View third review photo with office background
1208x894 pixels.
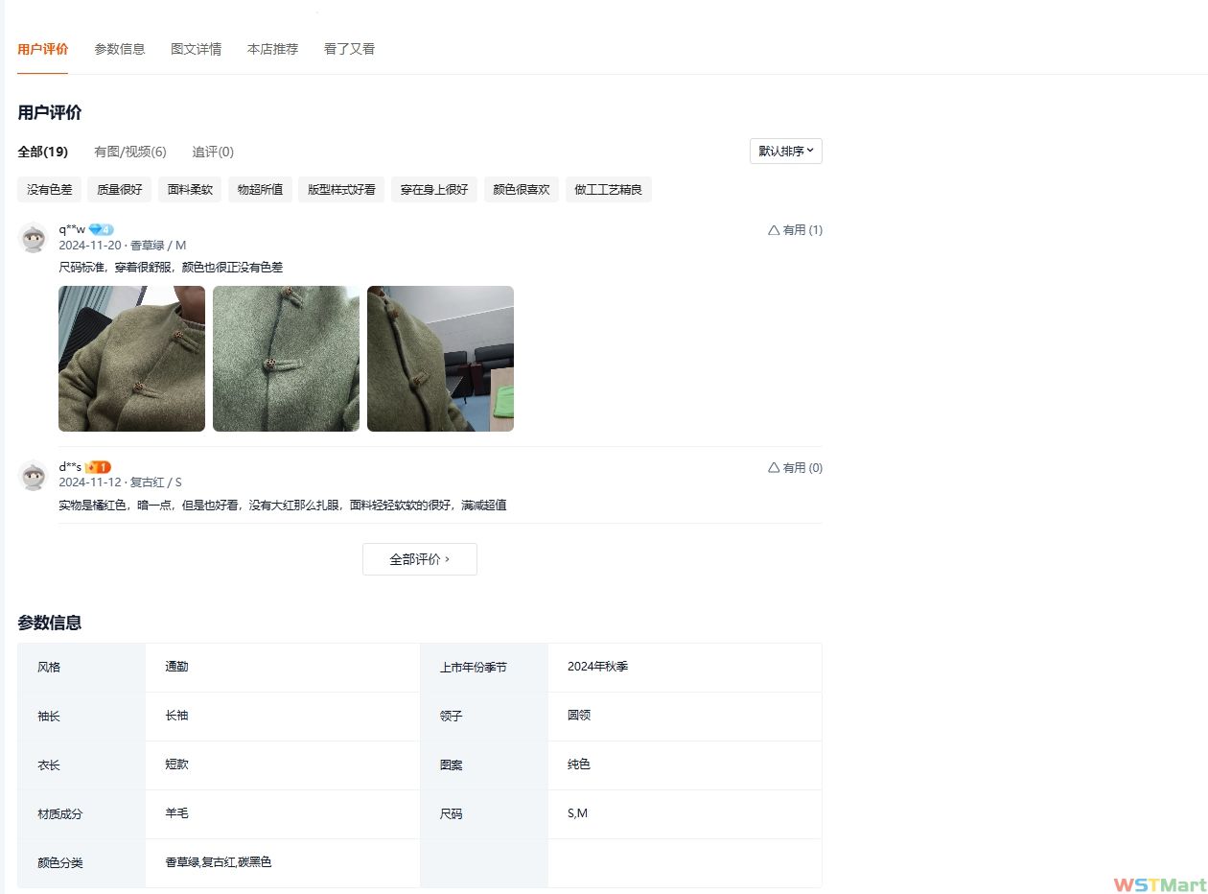[x=440, y=359]
